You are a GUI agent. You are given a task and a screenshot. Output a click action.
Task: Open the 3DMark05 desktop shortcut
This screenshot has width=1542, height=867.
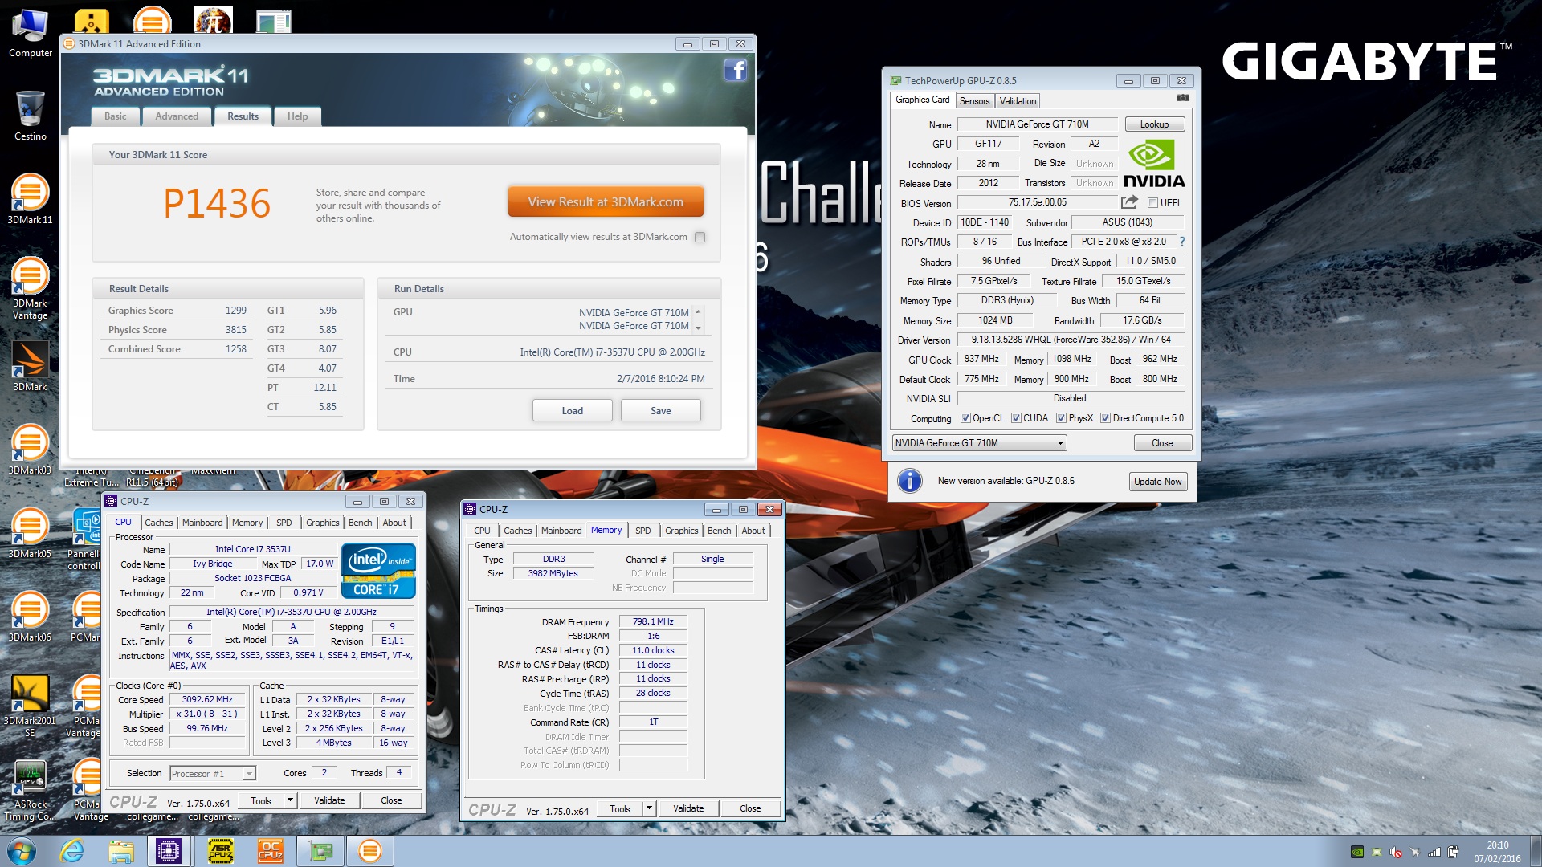(x=31, y=533)
